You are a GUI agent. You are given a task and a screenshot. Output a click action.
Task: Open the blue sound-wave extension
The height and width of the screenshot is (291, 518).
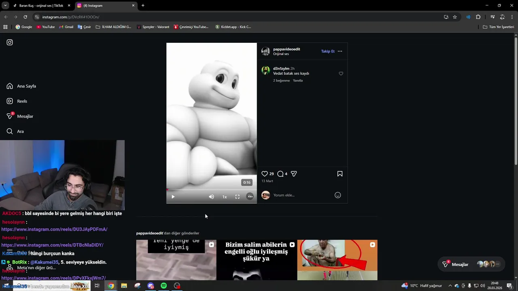coord(468,17)
